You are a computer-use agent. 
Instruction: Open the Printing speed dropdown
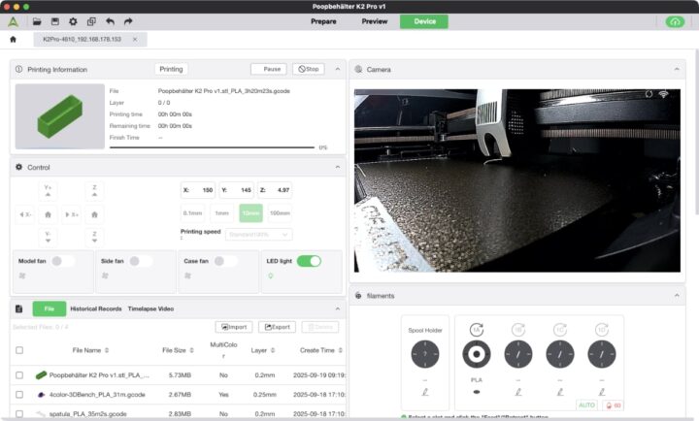[258, 234]
